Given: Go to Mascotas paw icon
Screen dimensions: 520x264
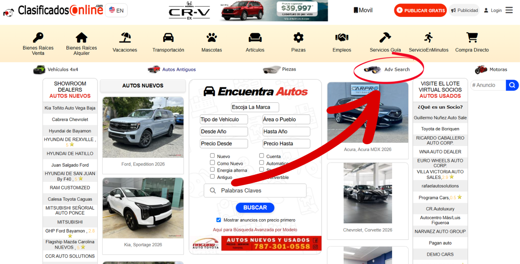Looking at the screenshot, I should [x=212, y=37].
